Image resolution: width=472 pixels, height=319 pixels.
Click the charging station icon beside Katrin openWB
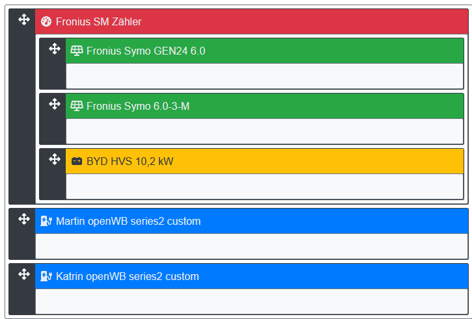46,276
